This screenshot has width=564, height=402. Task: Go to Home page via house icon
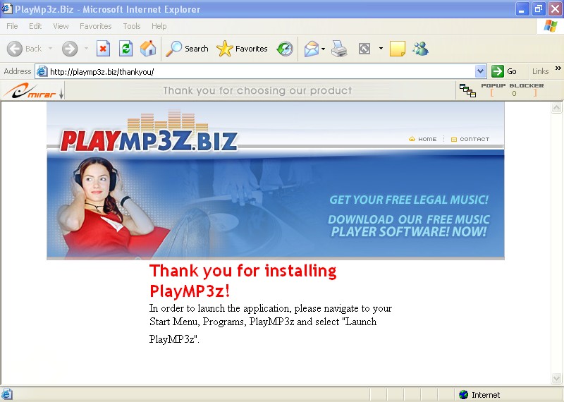tap(148, 49)
